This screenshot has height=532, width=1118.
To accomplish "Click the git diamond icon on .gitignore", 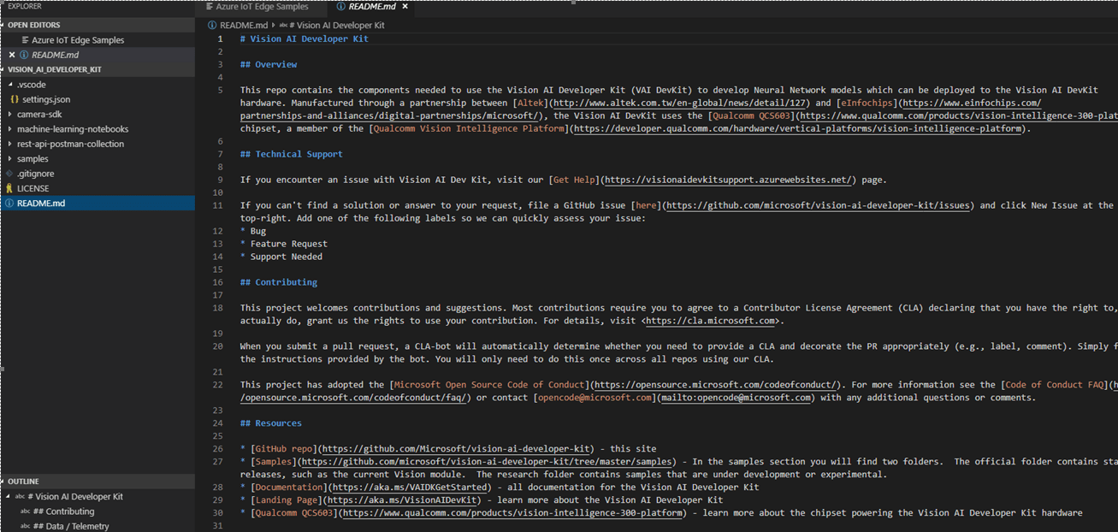I will 9,173.
